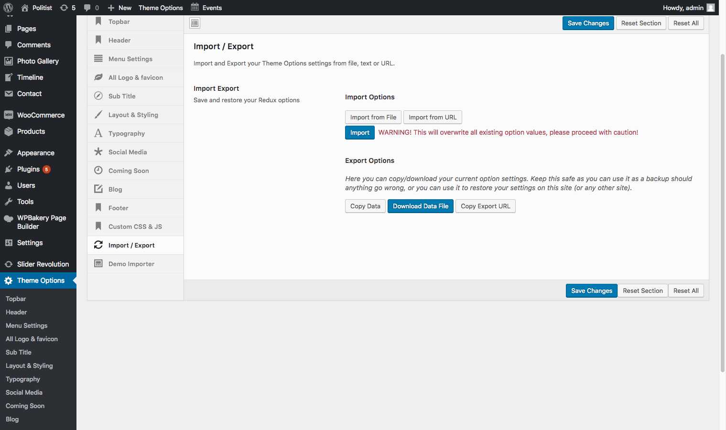Viewport: 726px width, 430px height.
Task: Click Copy Export URL button
Action: click(486, 206)
